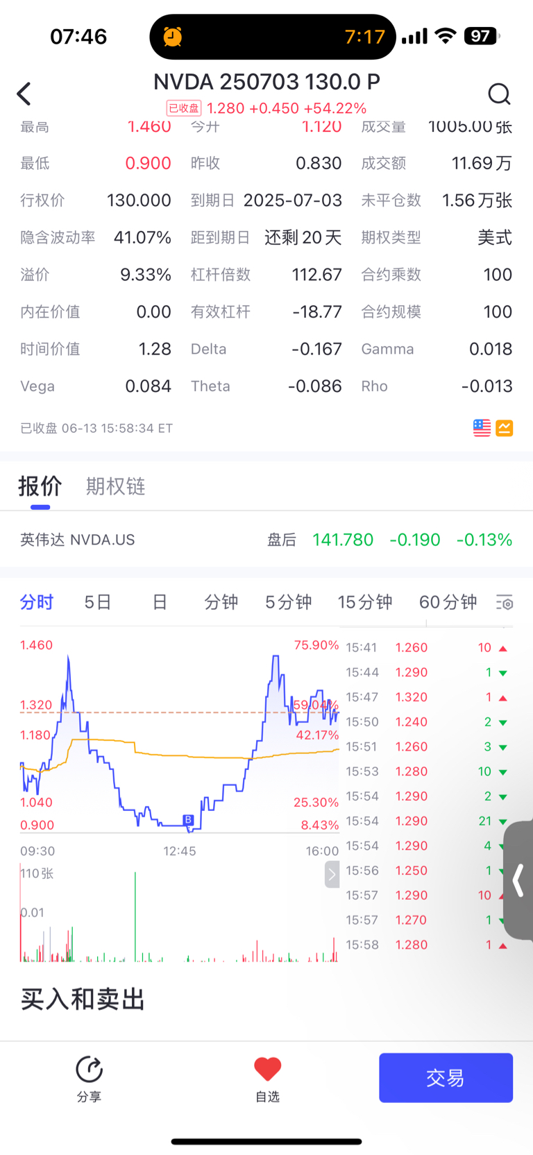Tap the battery indicator showing 97
The image size is (533, 1155).
(x=482, y=36)
